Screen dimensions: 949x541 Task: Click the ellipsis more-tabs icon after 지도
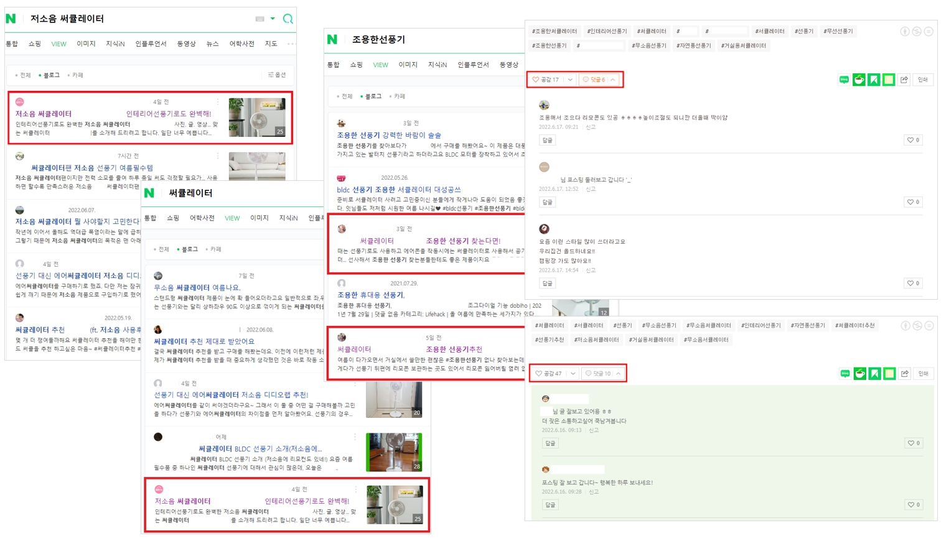click(290, 44)
